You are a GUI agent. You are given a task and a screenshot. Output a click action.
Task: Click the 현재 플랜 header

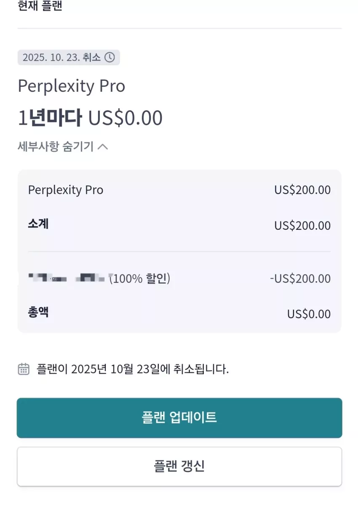coord(40,6)
